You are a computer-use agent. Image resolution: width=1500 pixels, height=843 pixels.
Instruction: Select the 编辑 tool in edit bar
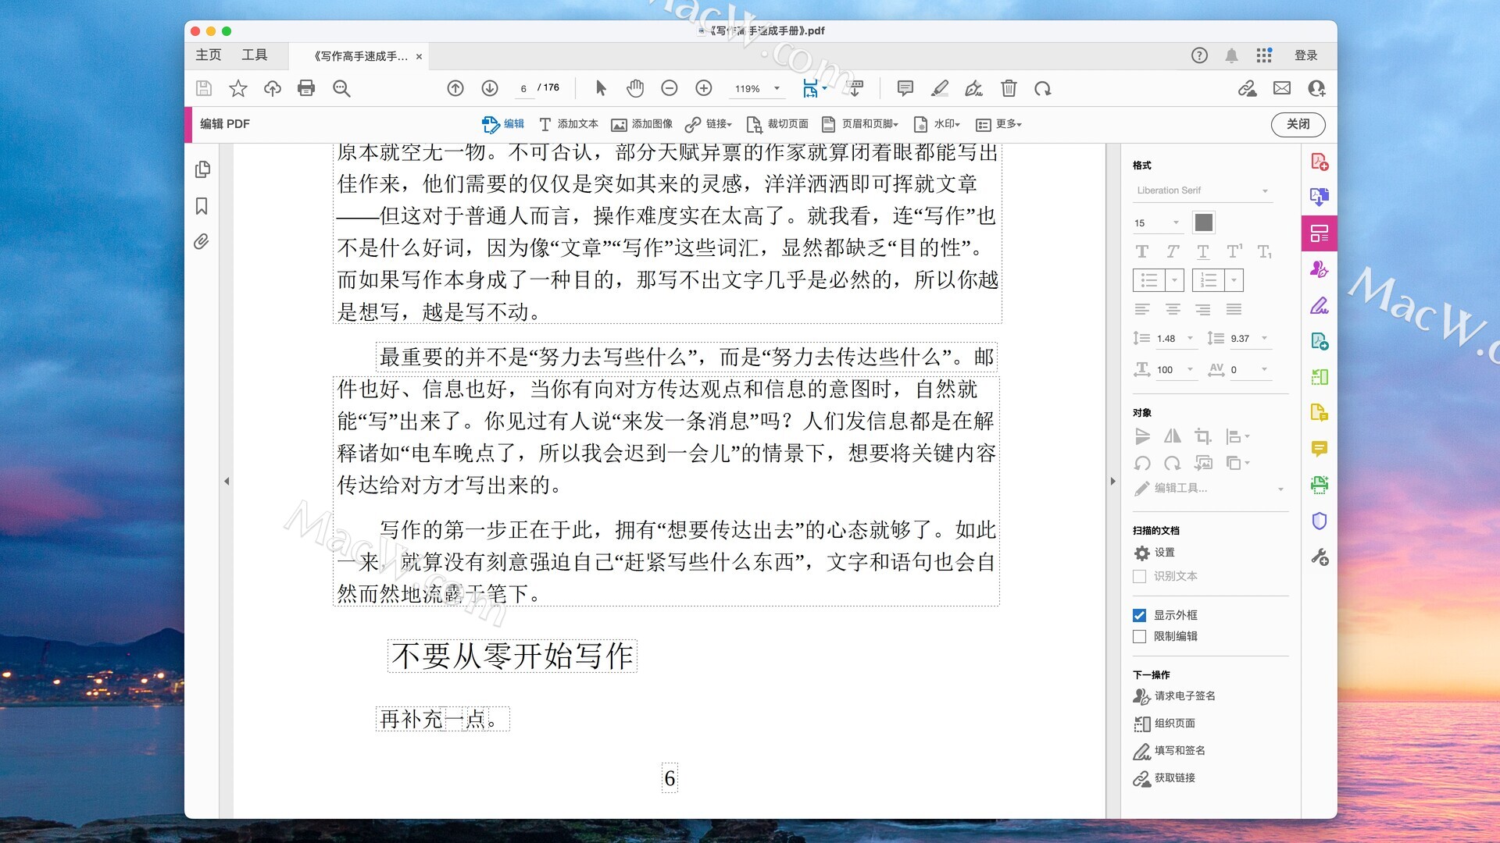(503, 124)
